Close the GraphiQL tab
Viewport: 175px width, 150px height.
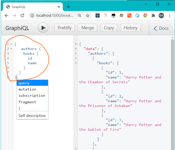point(59,7)
